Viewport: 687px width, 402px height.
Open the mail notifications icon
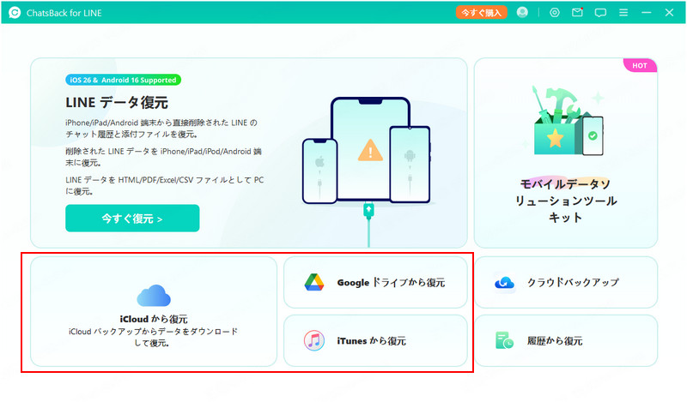click(578, 12)
